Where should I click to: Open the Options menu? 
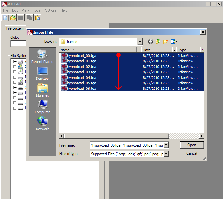(x=51, y=10)
